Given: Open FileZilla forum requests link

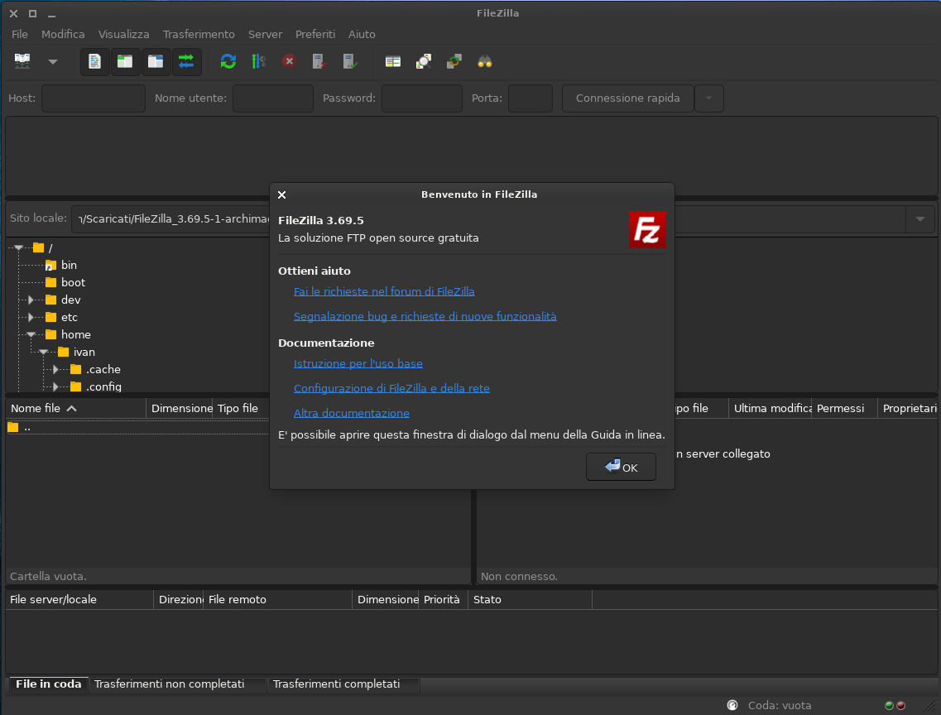Looking at the screenshot, I should pyautogui.click(x=384, y=291).
